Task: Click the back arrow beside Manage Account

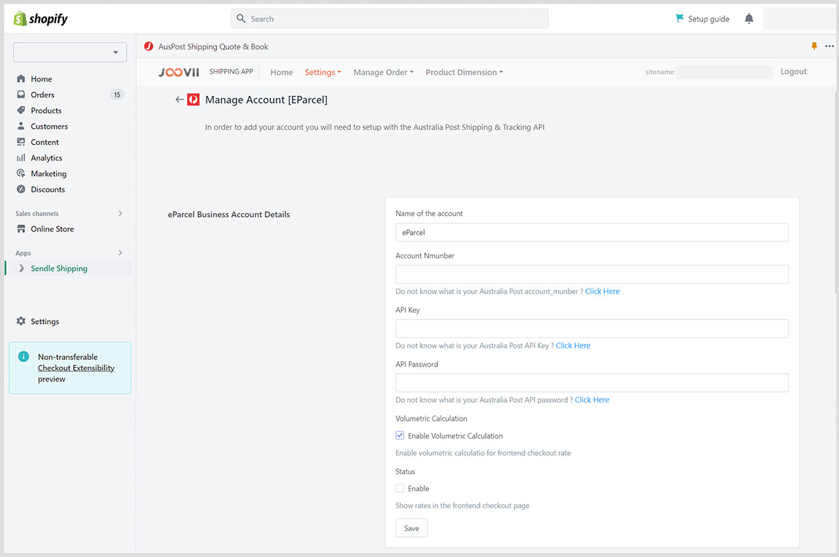Action: point(179,100)
